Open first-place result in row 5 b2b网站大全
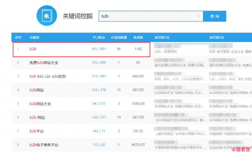Screen dimensions: 252x153 click(179, 106)
